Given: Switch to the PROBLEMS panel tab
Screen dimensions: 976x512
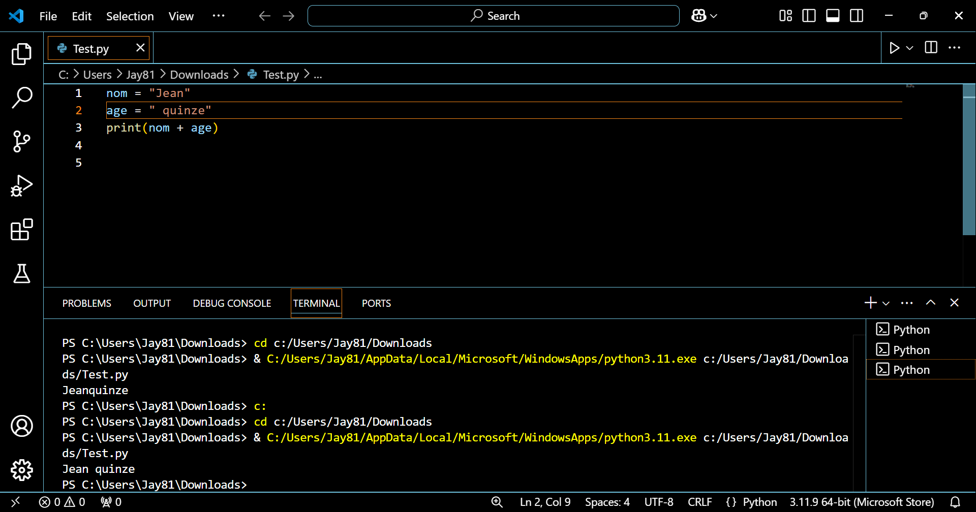Looking at the screenshot, I should coord(86,303).
